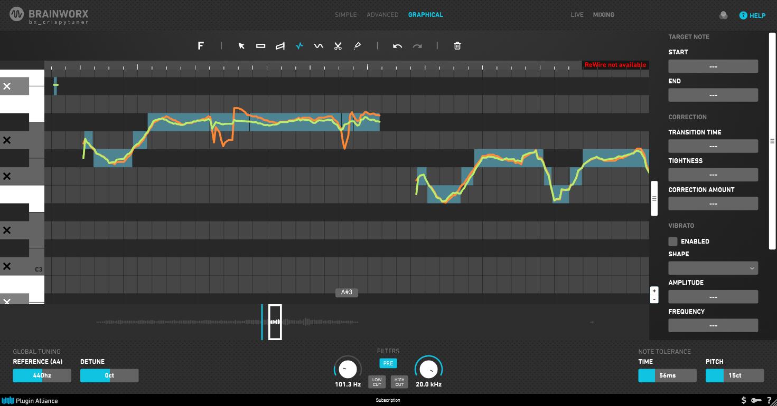Click the trash can delete icon

coord(457,46)
